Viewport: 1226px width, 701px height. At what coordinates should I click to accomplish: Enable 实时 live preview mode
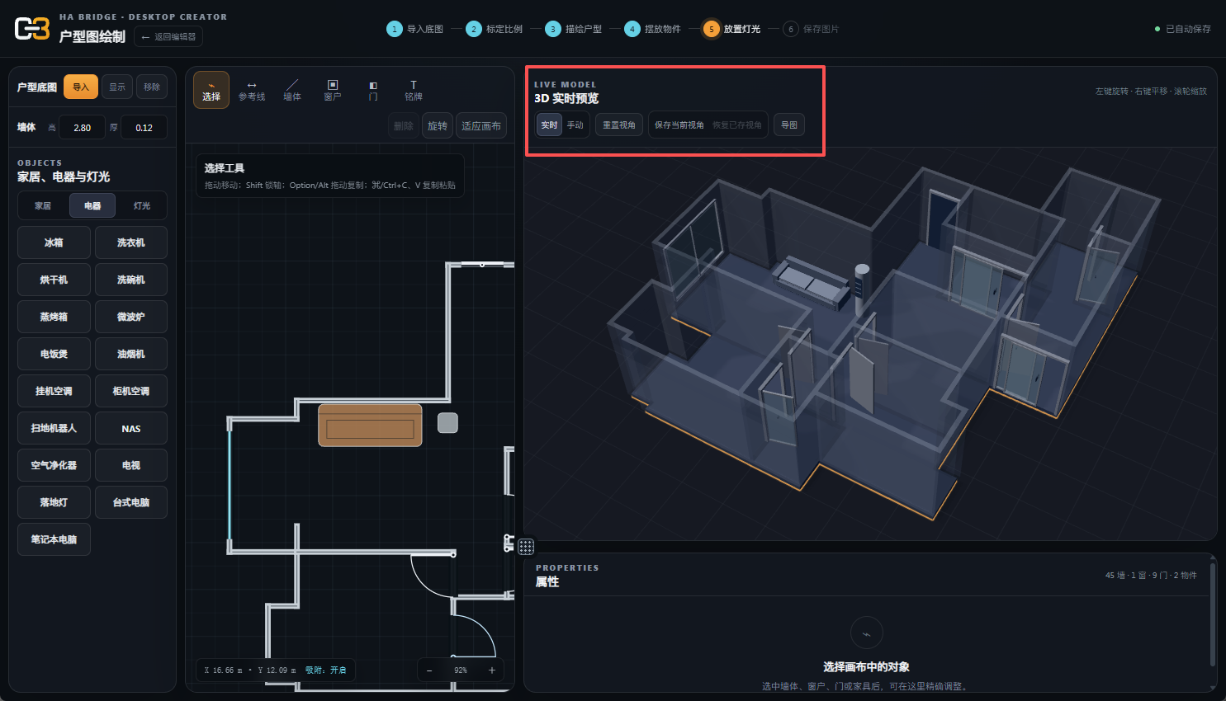(x=550, y=125)
